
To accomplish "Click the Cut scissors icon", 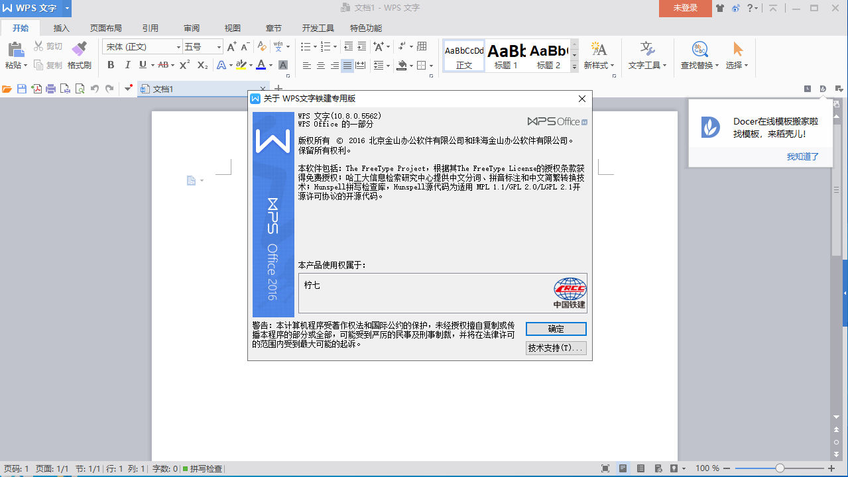I will (x=38, y=46).
